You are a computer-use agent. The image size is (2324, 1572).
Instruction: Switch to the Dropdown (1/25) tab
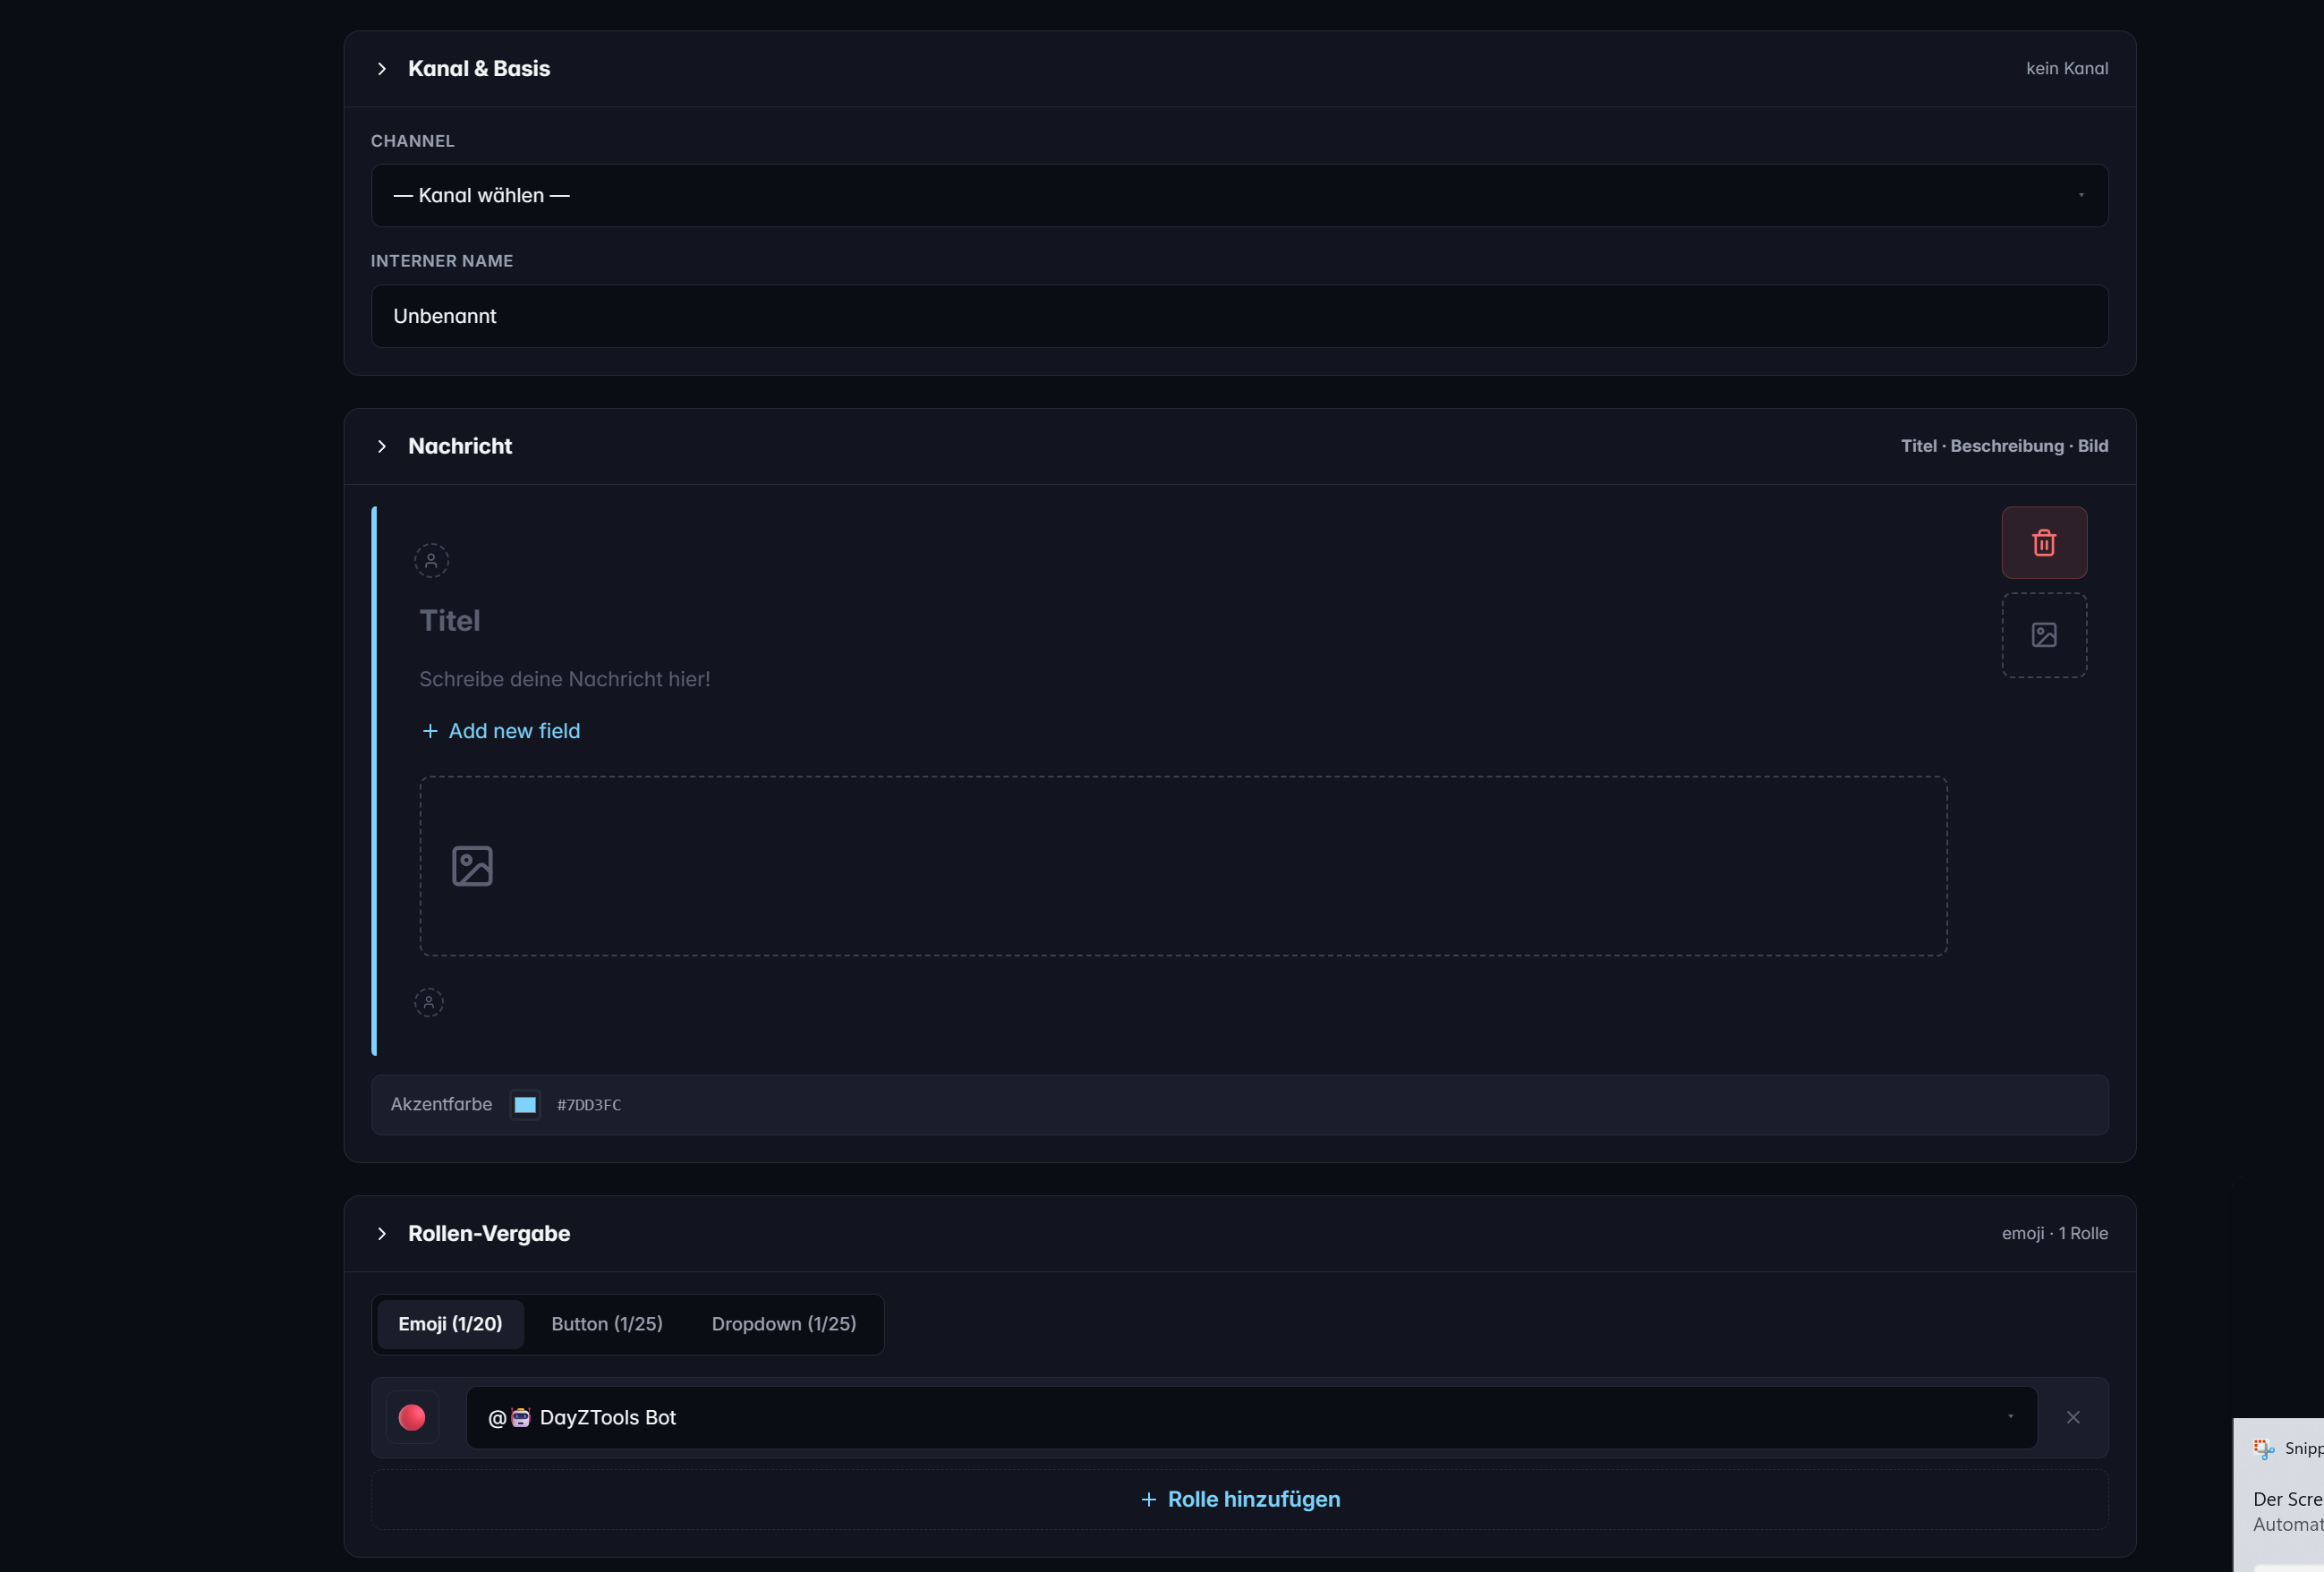pyautogui.click(x=783, y=1323)
